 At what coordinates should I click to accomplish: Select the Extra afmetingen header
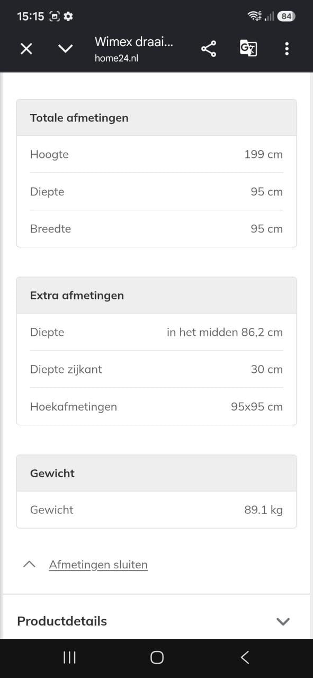[x=156, y=296]
